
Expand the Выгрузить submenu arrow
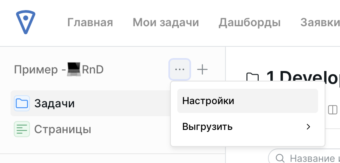pos(308,127)
